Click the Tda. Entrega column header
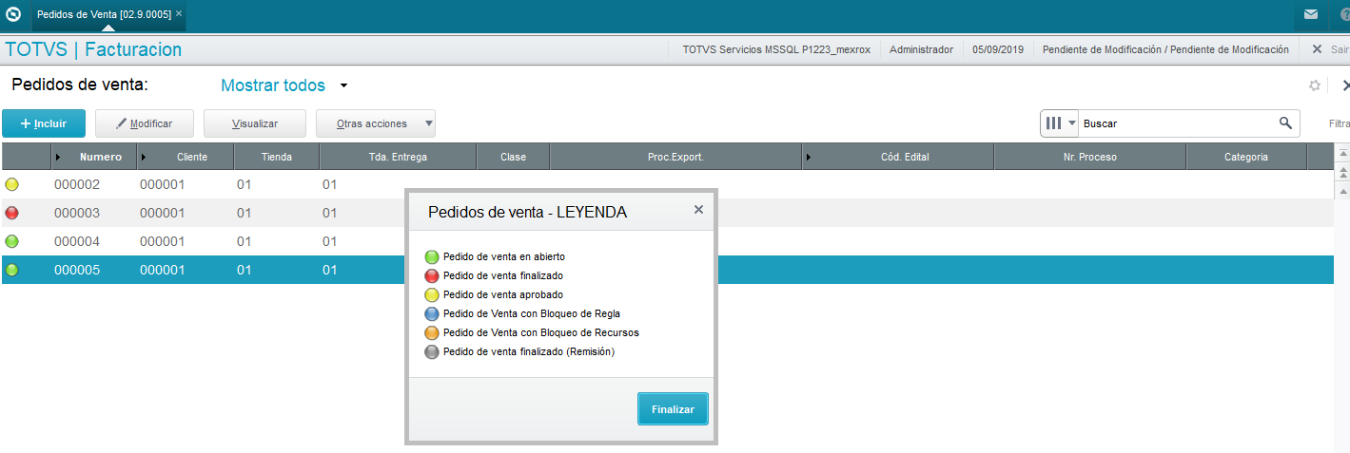 398,157
